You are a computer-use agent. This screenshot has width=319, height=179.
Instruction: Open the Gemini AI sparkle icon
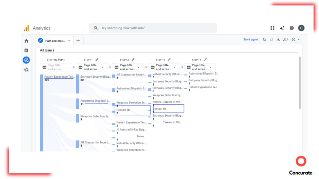[282, 28]
